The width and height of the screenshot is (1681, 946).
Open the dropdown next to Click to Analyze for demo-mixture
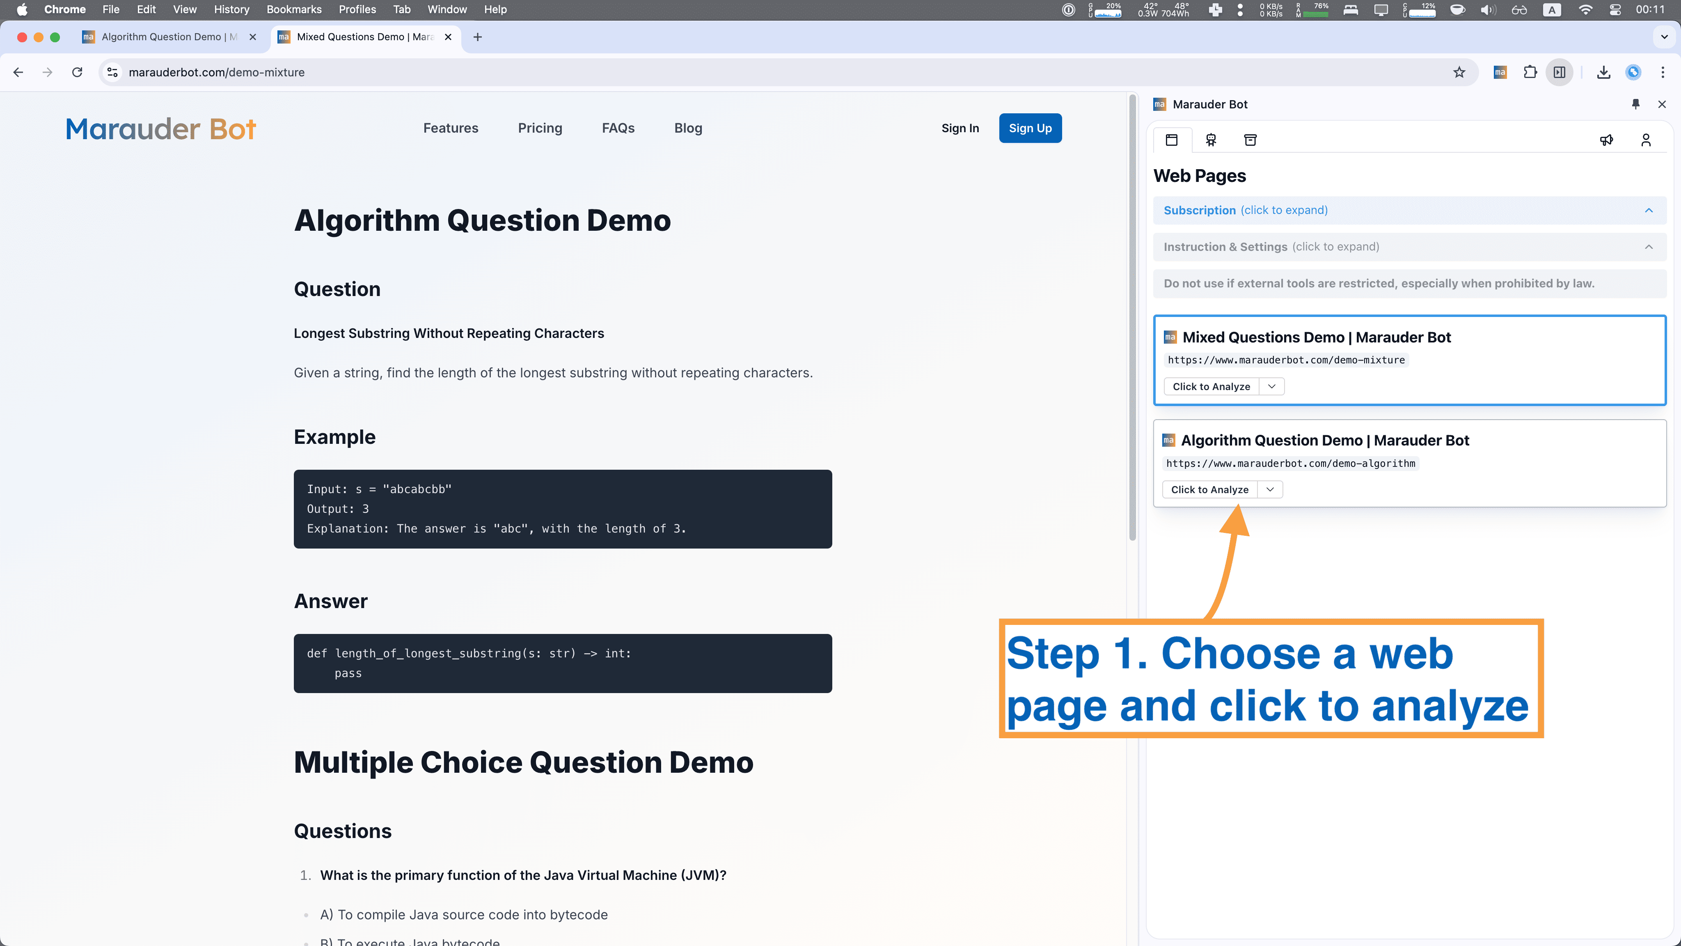1271,386
